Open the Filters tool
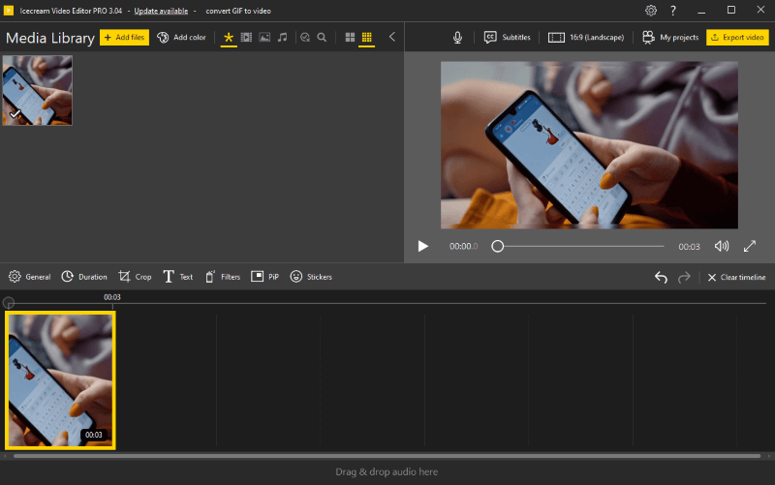 pos(223,277)
